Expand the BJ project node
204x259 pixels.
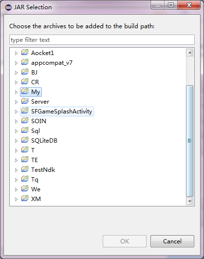coord(16,73)
